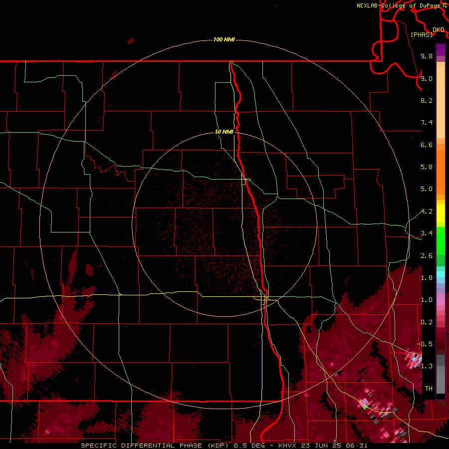
Task: Click the bright green color bar segment
Action: click(x=441, y=241)
